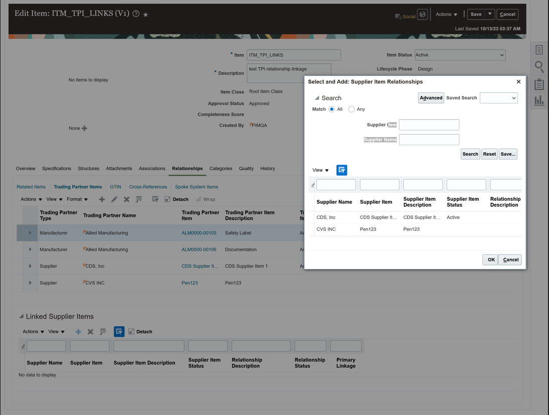
Task: Open the Item Status dropdown
Action: click(x=460, y=55)
